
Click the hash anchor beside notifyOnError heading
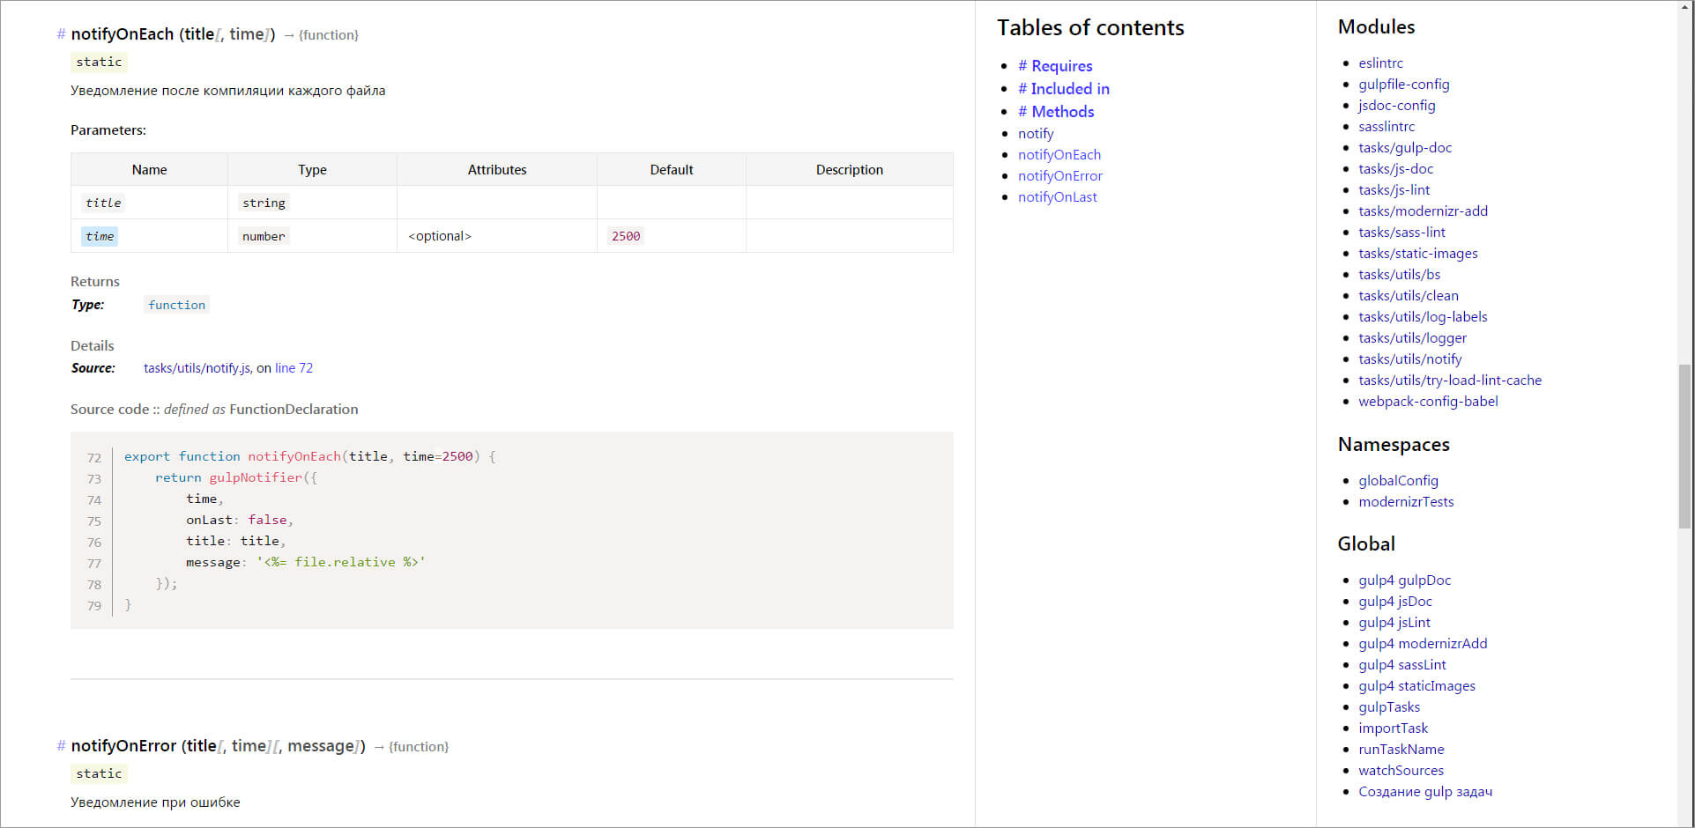click(61, 746)
